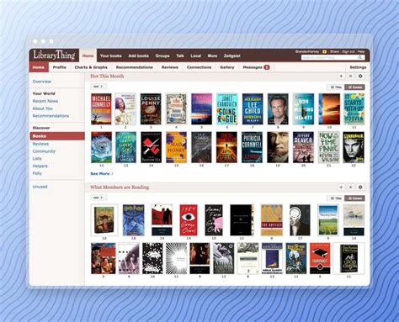The width and height of the screenshot is (399, 322).
Task: Click the red Messages count badge
Action: tap(267, 67)
